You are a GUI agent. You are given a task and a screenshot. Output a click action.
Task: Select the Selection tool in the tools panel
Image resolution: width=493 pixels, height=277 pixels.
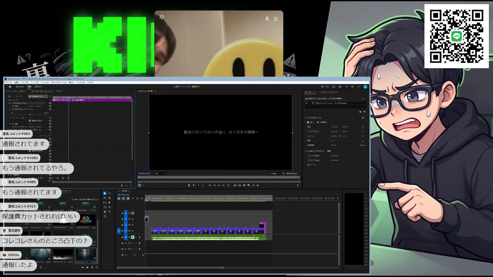pyautogui.click(x=105, y=193)
